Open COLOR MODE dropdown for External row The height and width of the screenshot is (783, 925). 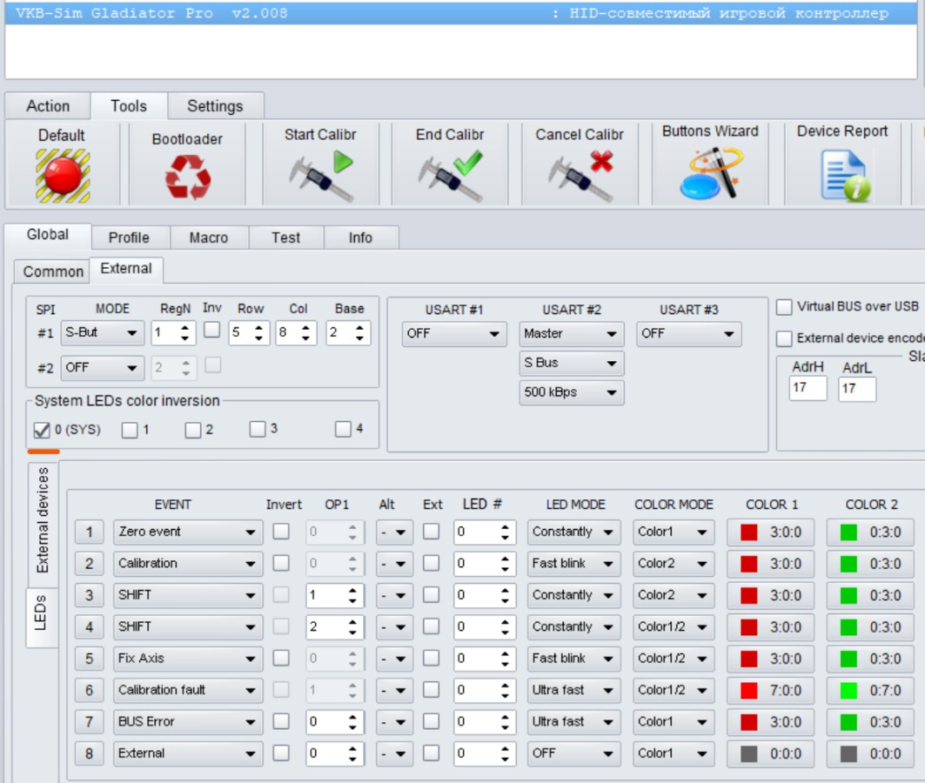click(x=674, y=753)
